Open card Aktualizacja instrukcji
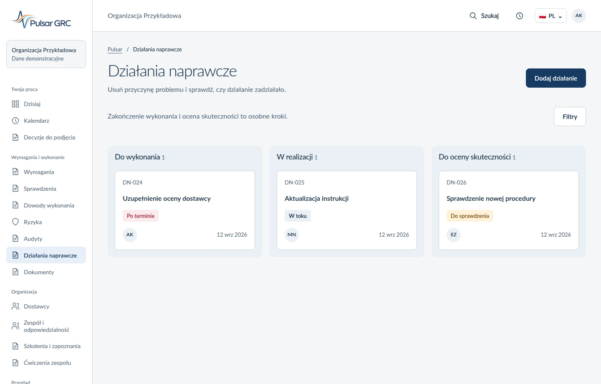The height and width of the screenshot is (384, 601). click(x=347, y=210)
